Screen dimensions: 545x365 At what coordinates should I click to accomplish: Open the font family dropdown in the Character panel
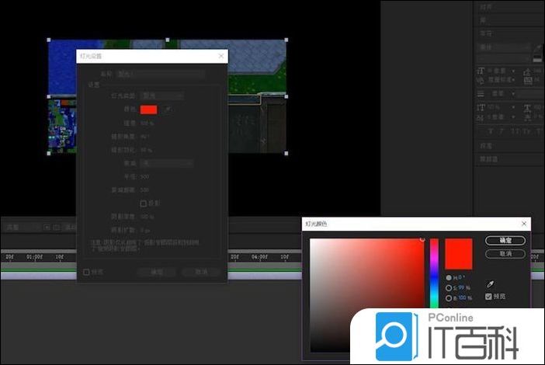pyautogui.click(x=505, y=47)
